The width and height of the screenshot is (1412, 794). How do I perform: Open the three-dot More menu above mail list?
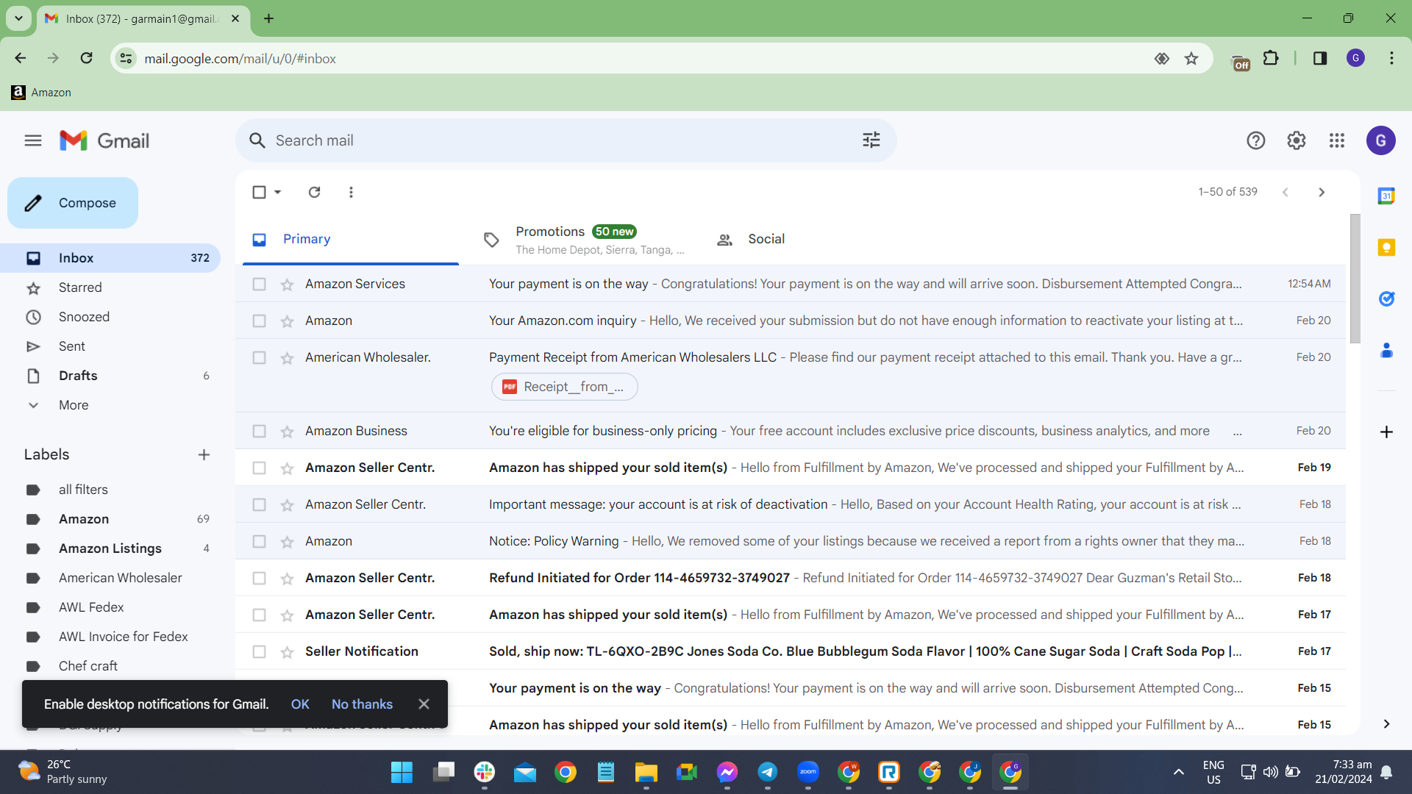pyautogui.click(x=351, y=192)
